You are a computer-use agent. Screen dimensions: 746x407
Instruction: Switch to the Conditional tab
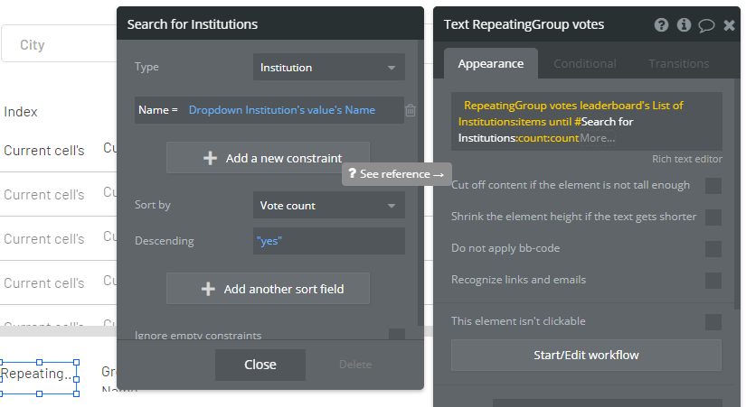pos(584,64)
